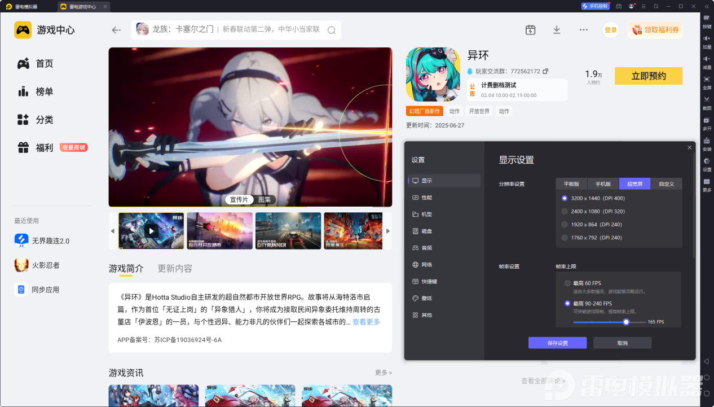This screenshot has height=407, width=714.
Task: Copy player group number icon
Action: (545, 71)
